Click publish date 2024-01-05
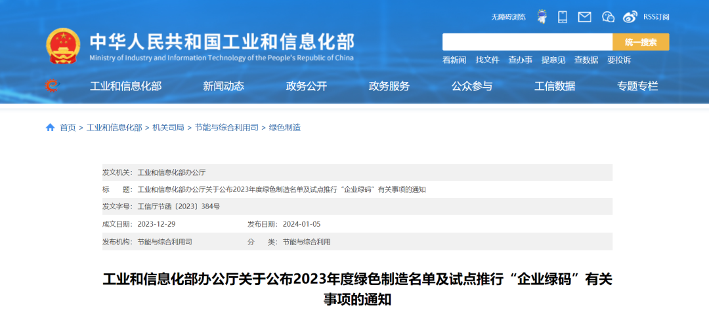709x327 pixels. point(301,225)
